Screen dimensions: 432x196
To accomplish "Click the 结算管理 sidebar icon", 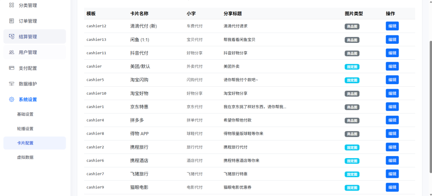I will click(11, 37).
